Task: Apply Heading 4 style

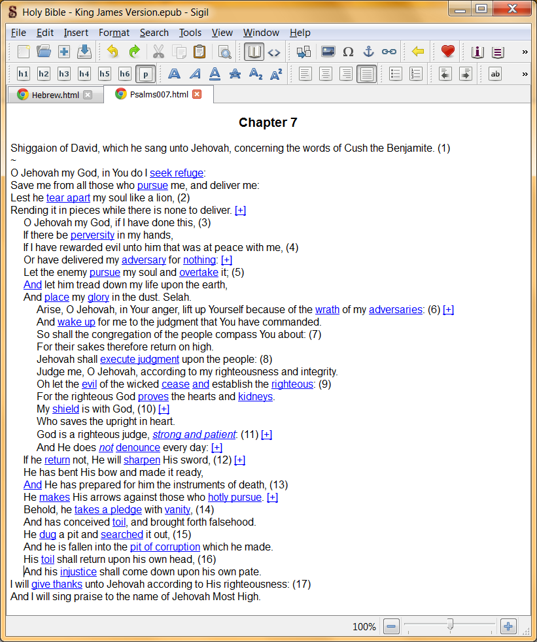Action: point(84,74)
